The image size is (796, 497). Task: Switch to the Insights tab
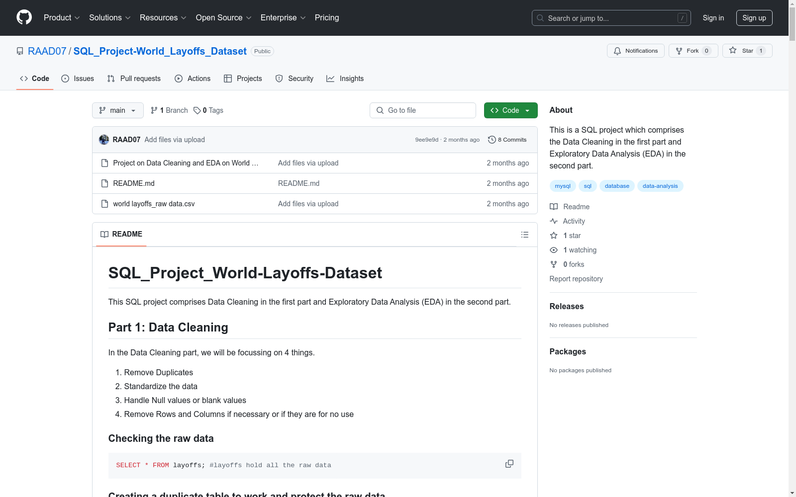pyautogui.click(x=345, y=79)
